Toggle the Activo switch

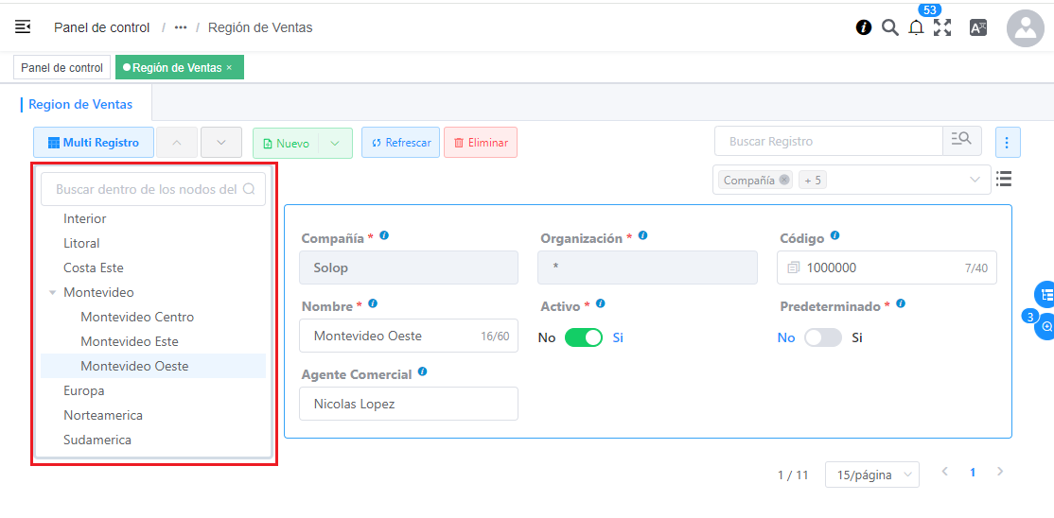click(x=583, y=337)
